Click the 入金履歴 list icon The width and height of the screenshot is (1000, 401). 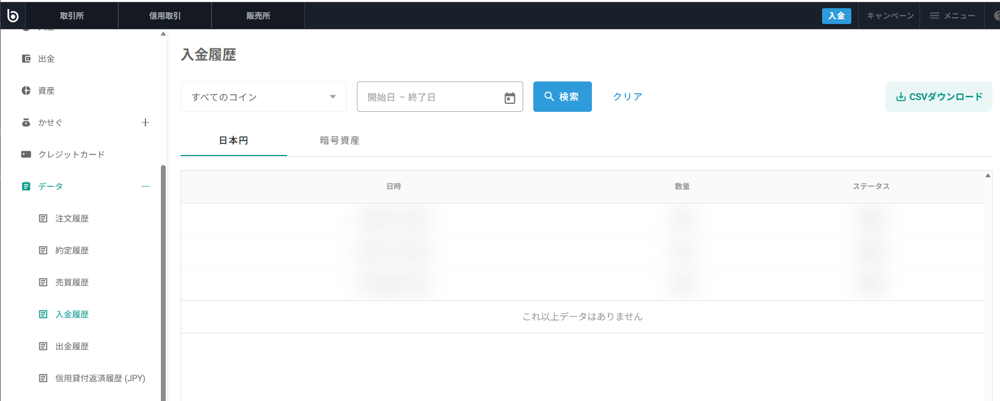(43, 314)
